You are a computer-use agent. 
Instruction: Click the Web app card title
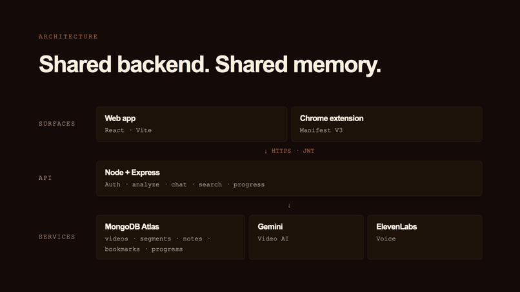120,119
